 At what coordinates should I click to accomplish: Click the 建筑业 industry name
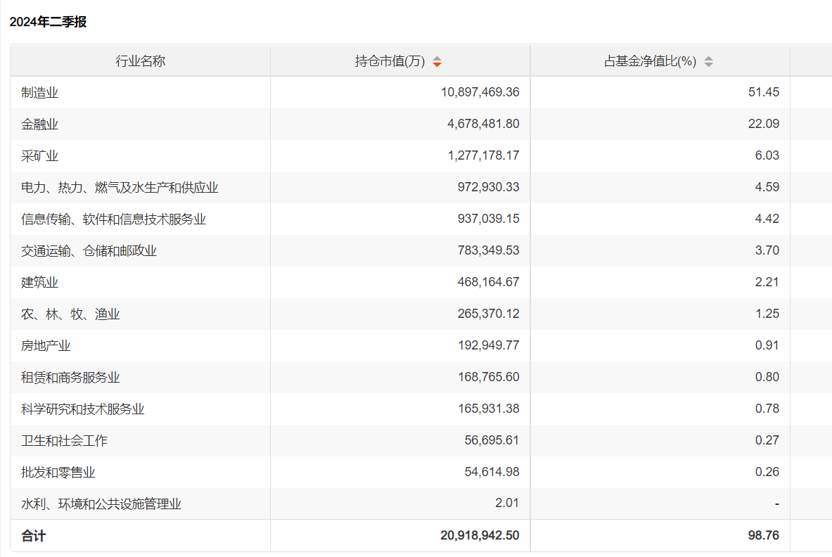[x=40, y=283]
